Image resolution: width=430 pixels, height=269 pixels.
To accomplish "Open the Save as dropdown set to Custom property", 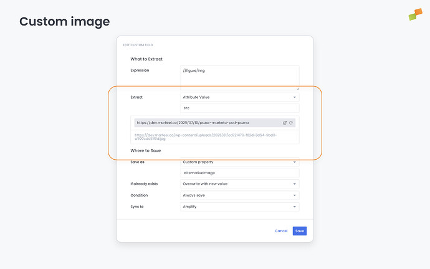I will 239,162.
